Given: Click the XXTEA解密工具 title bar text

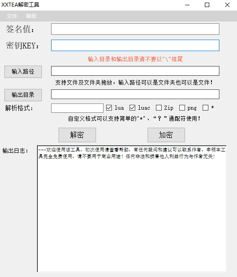Looking at the screenshot, I should 20,4.
